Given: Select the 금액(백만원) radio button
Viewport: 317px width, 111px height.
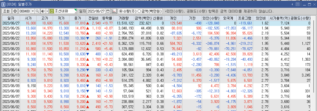Looking at the screenshot, I should pyautogui.click(x=139, y=11).
